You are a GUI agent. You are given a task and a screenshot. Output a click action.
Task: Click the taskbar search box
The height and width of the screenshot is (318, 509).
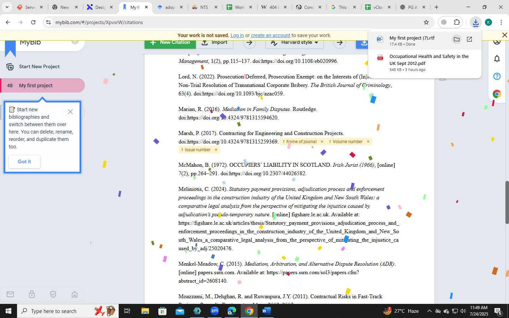click(x=68, y=311)
